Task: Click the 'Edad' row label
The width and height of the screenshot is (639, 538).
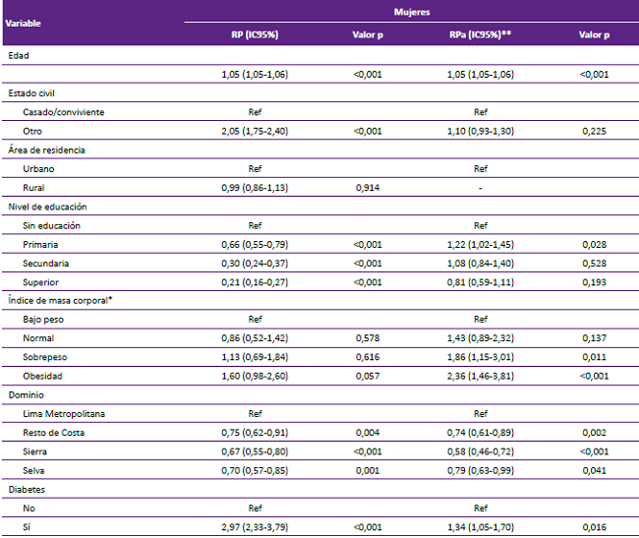Action: pyautogui.click(x=19, y=55)
